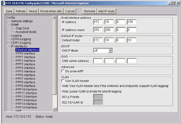Click the Save button

[9, 11]
